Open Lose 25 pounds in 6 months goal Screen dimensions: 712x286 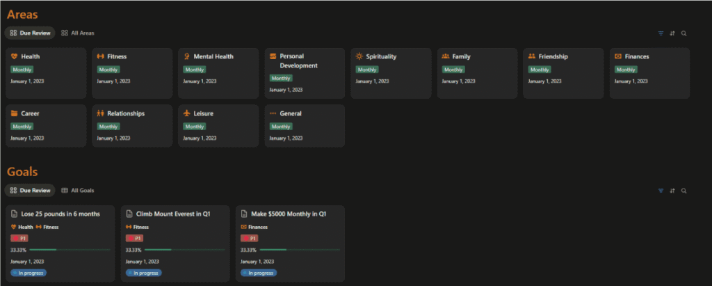click(60, 214)
